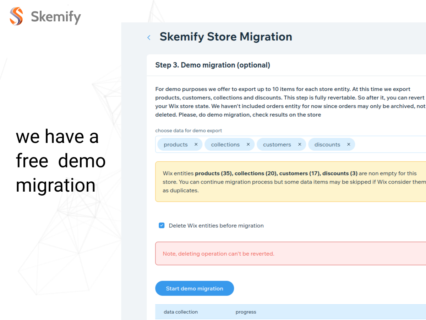Click the Skemify logo icon
Viewport: 426px width, 320px height.
pos(16,16)
